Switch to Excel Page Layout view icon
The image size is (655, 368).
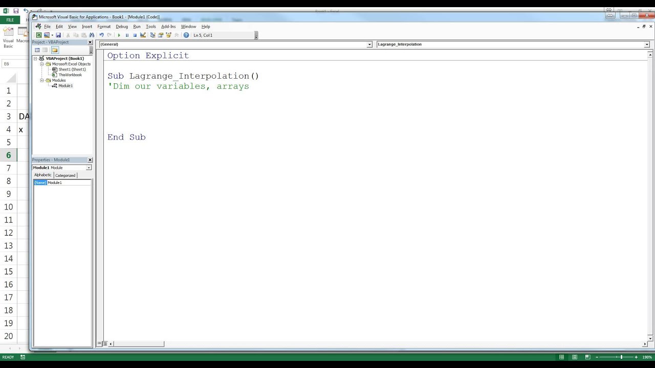(575, 357)
